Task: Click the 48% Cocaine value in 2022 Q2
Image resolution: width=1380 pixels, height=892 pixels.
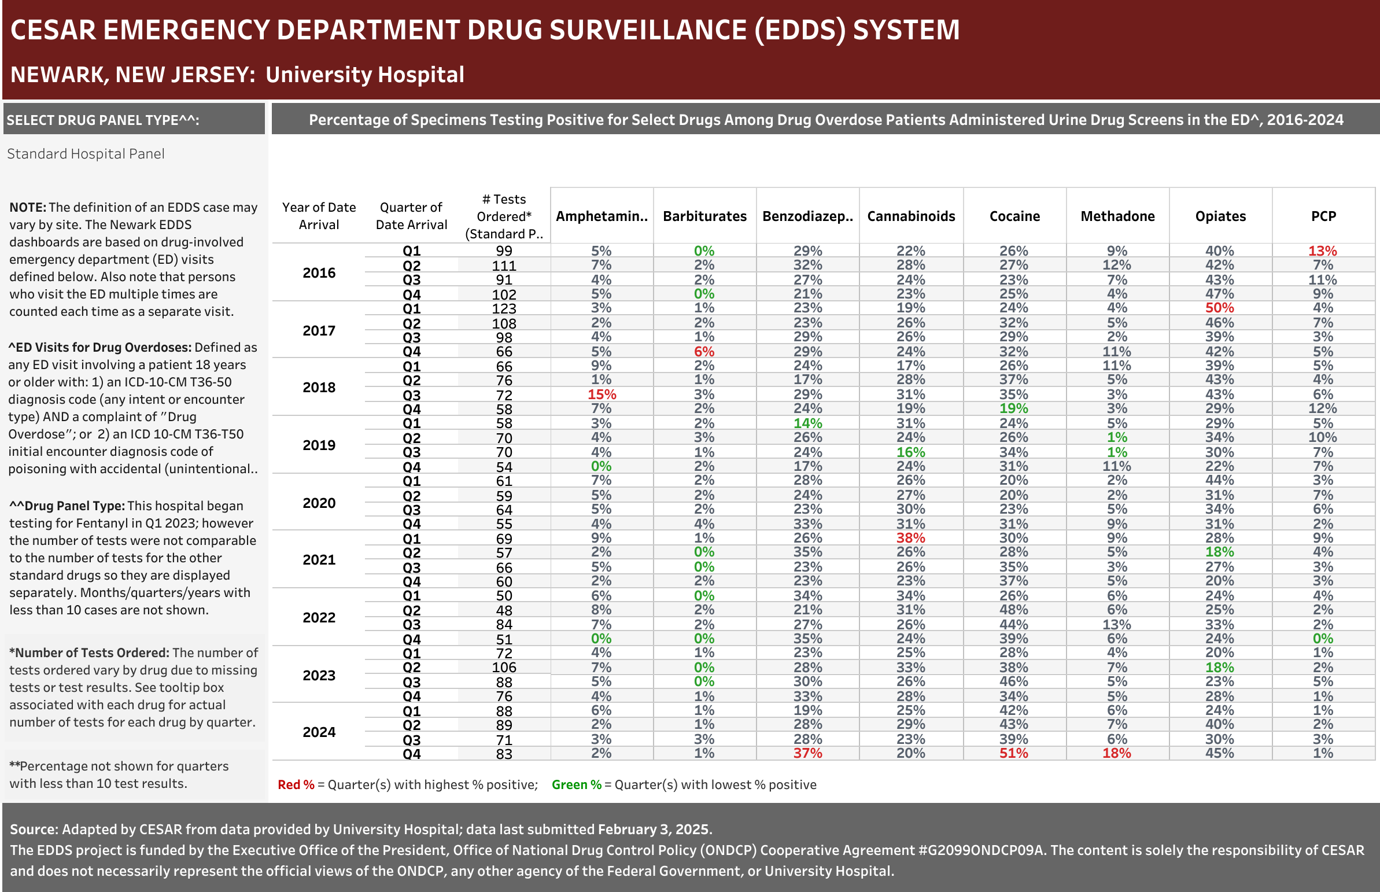Action: (1013, 610)
